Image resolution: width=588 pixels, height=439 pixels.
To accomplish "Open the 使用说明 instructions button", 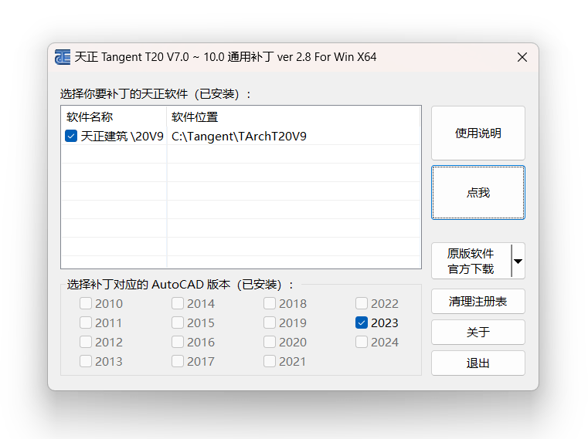I will click(478, 133).
